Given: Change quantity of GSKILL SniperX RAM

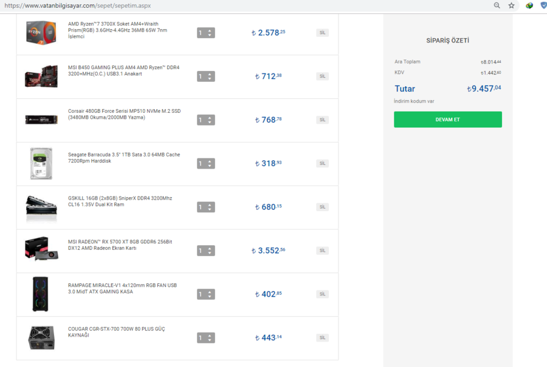Looking at the screenshot, I should point(206,207).
